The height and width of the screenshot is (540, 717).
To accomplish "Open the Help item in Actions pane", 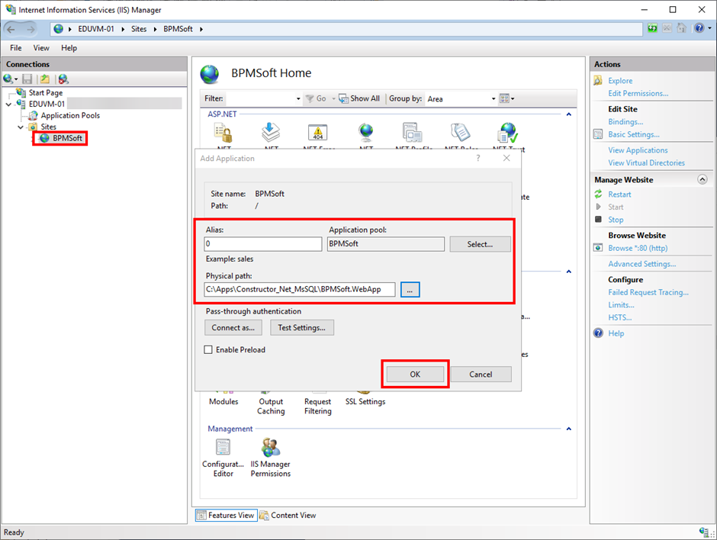I will 616,333.
